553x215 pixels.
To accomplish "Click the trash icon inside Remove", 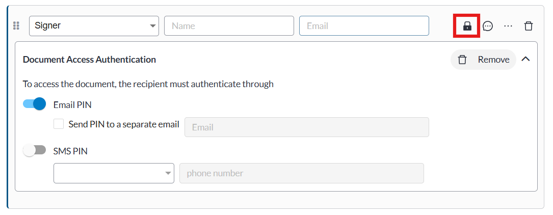I will pyautogui.click(x=462, y=60).
